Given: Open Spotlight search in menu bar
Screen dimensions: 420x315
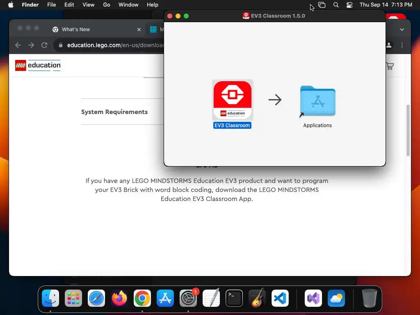Looking at the screenshot, I should click(x=336, y=5).
